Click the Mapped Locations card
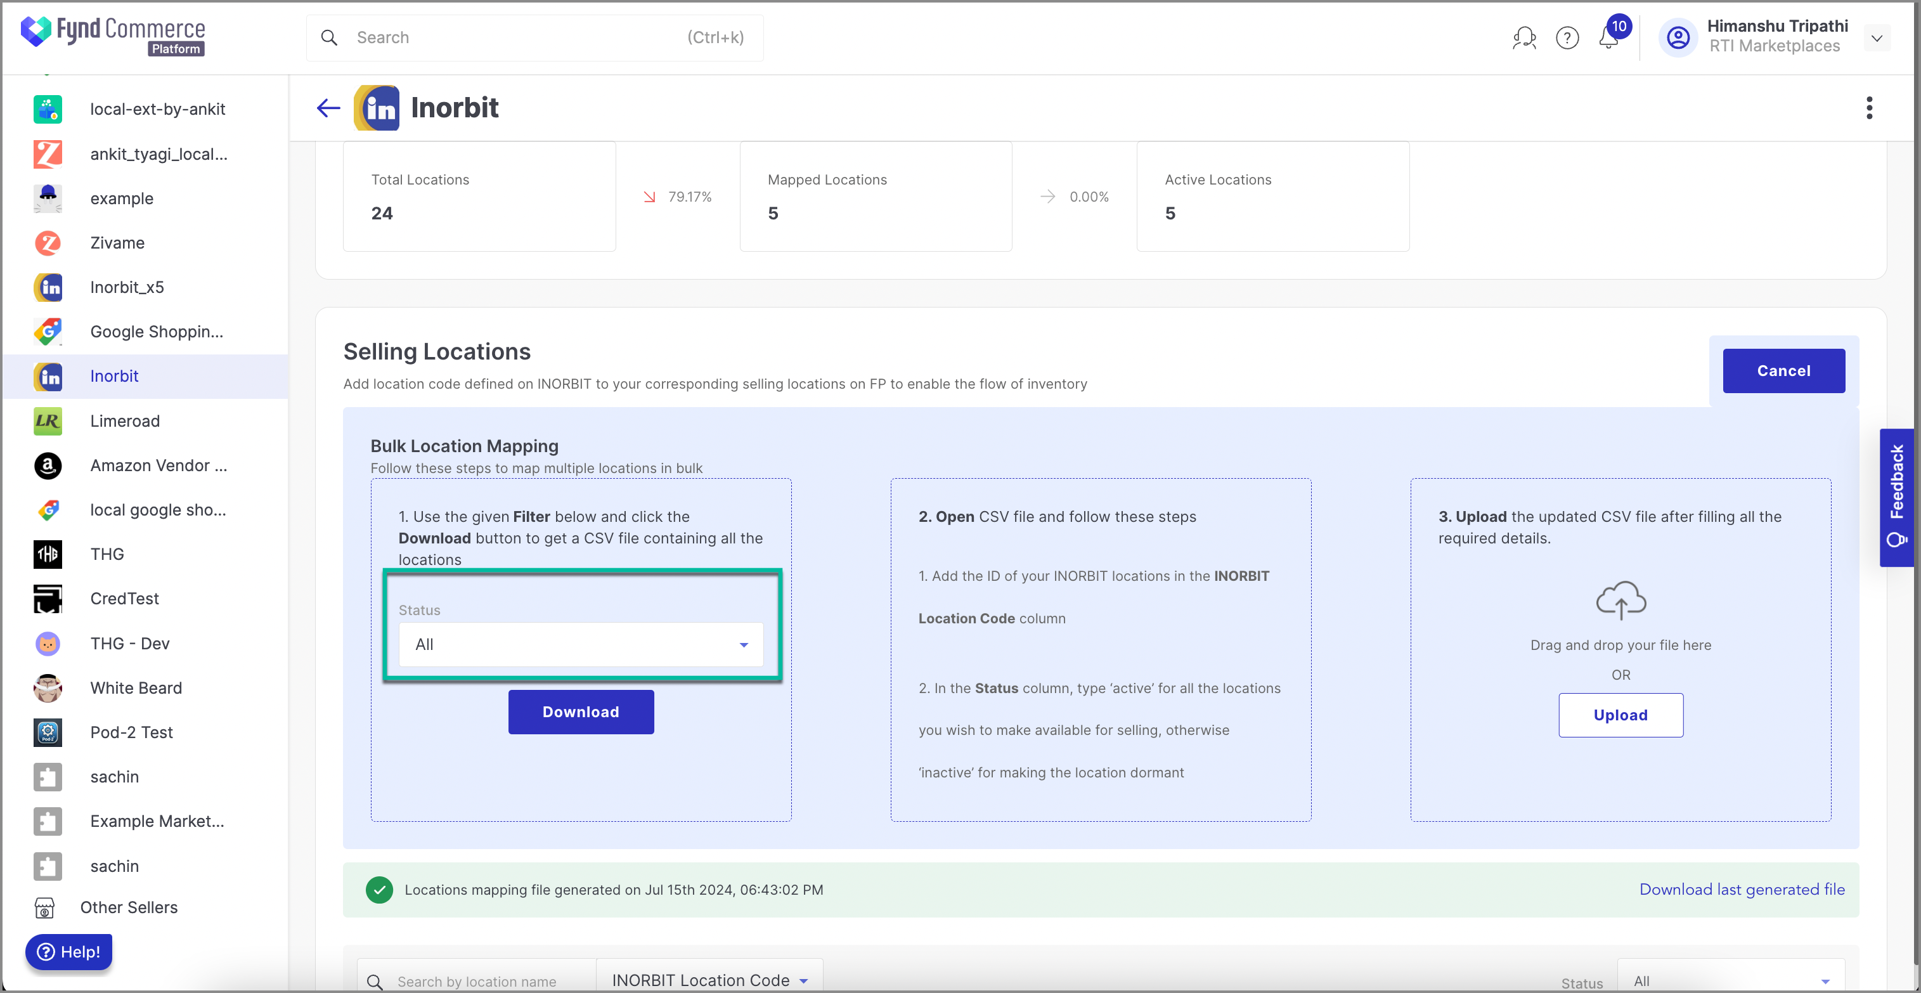 click(x=876, y=196)
